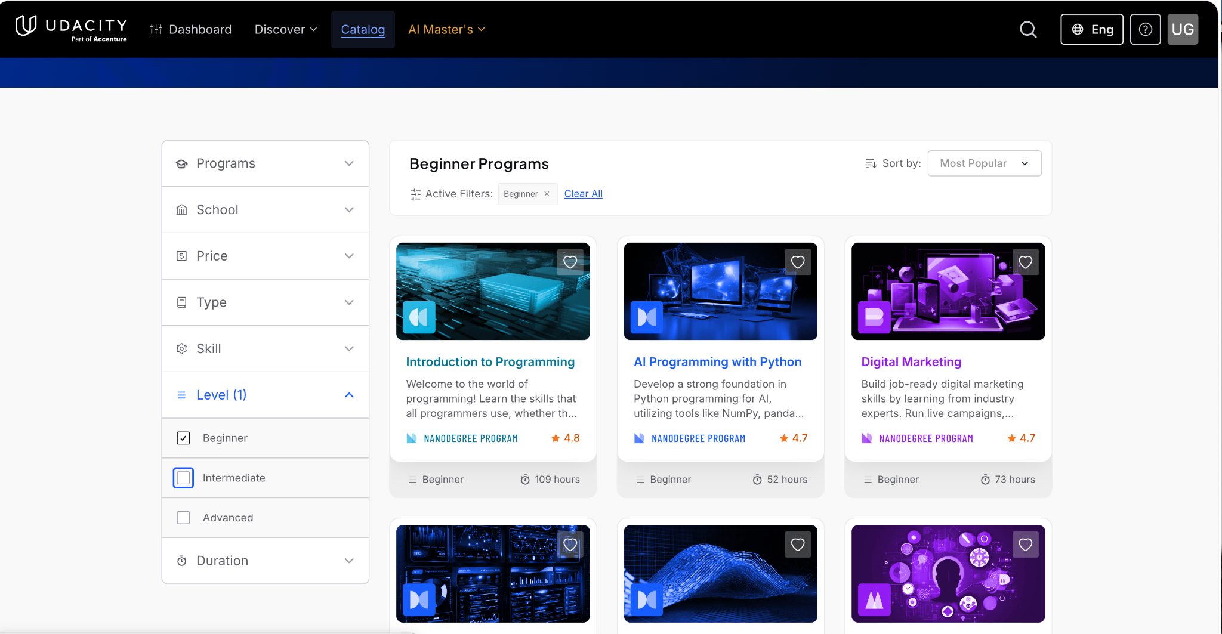
Task: Click the Sort by icon
Action: tap(871, 163)
